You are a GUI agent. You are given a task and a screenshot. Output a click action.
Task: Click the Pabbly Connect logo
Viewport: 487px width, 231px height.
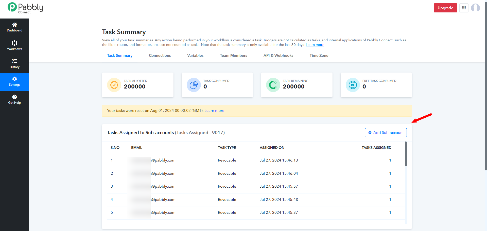click(x=25, y=8)
